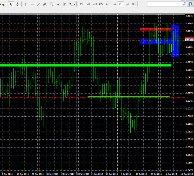Click date label 30 May 2014
This screenshot has height=176, width=194.
click(x=83, y=174)
